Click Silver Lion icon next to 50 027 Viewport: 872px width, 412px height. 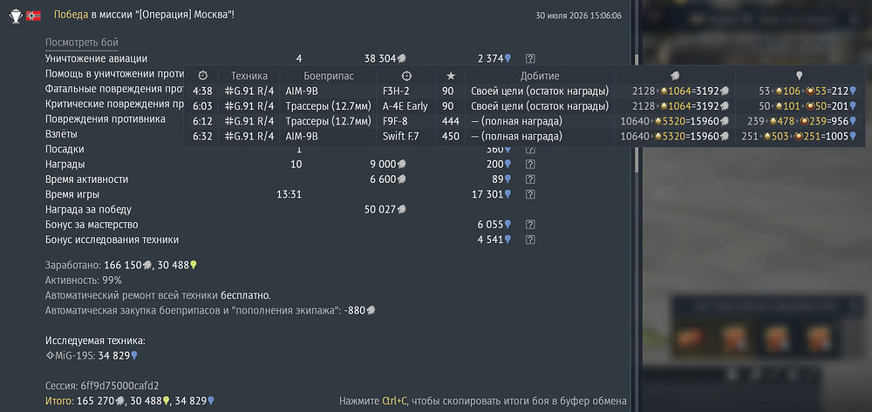pyautogui.click(x=401, y=209)
